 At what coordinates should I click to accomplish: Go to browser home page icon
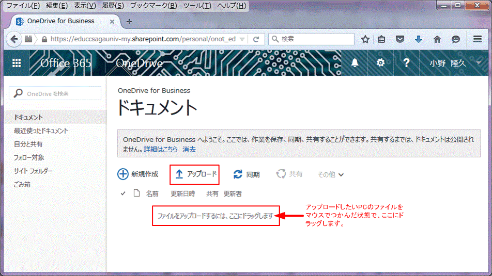click(437, 39)
